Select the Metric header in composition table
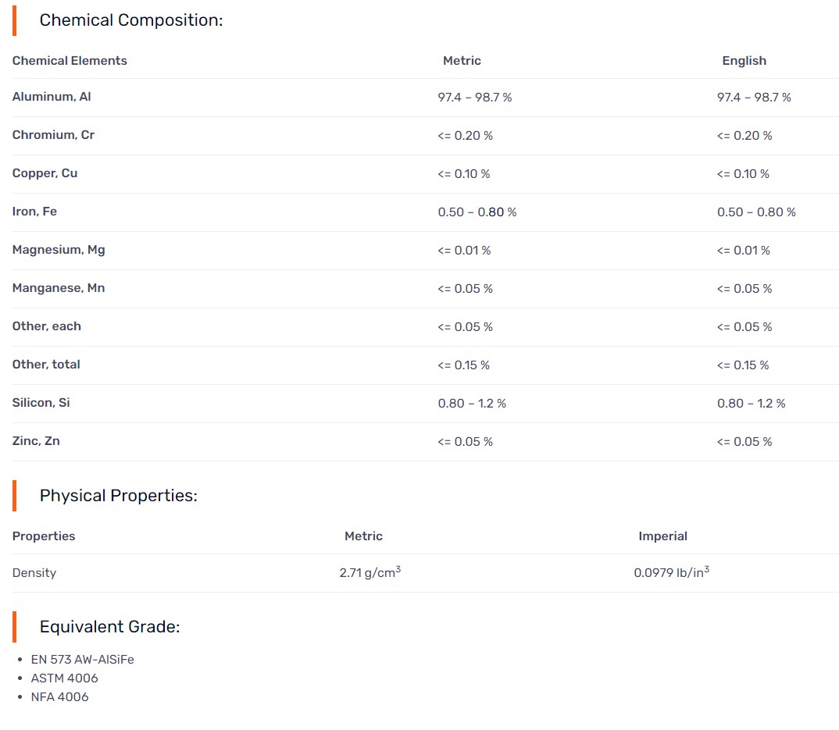Viewport: 839px width, 730px height. click(x=462, y=61)
